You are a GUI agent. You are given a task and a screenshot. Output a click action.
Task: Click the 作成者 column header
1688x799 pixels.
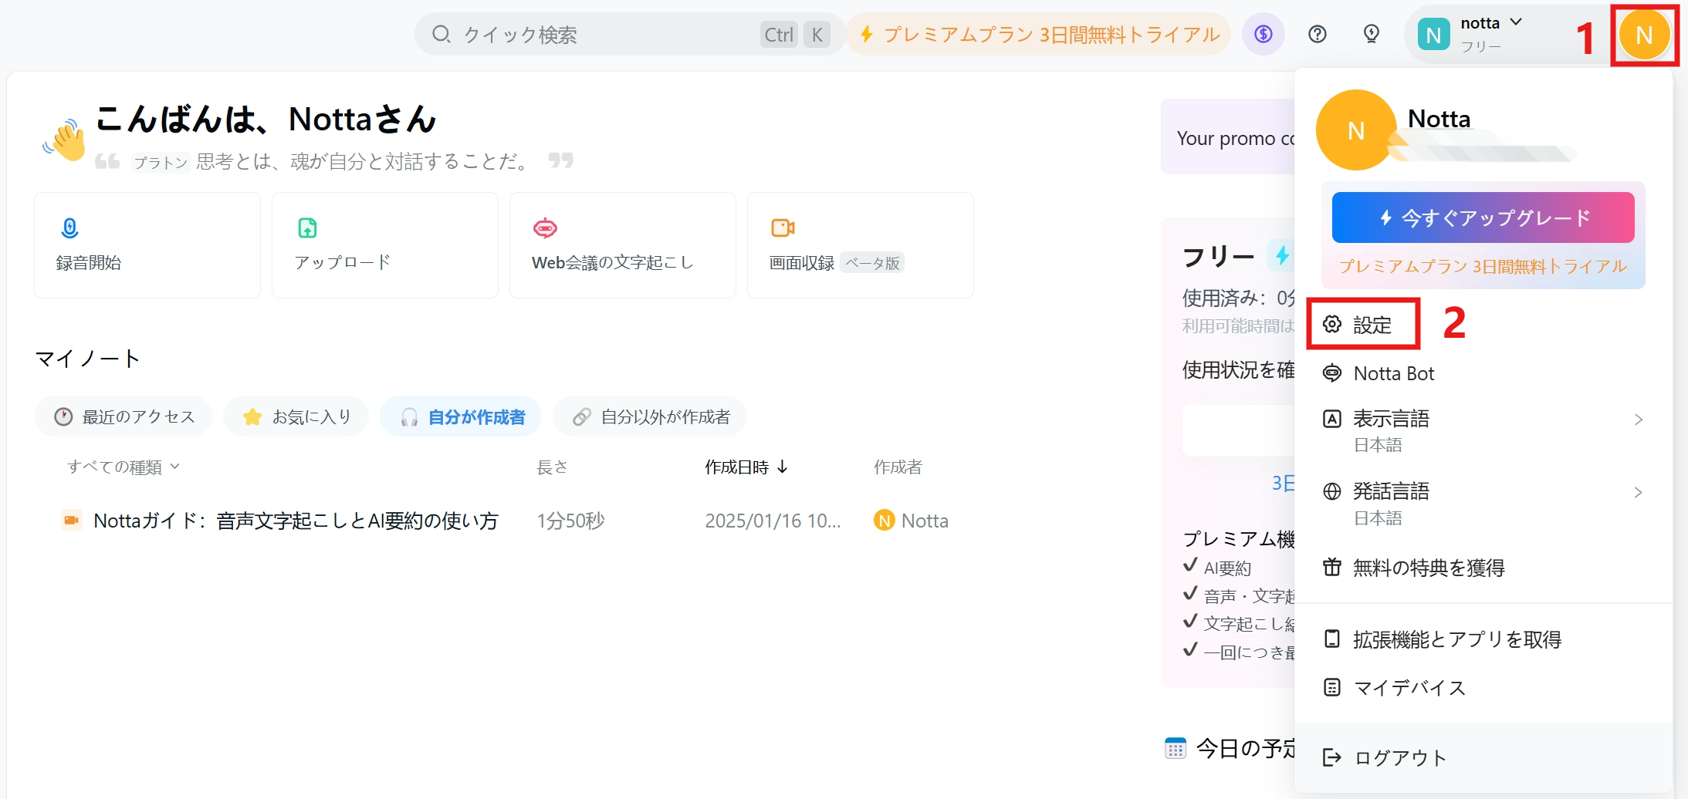(x=898, y=467)
